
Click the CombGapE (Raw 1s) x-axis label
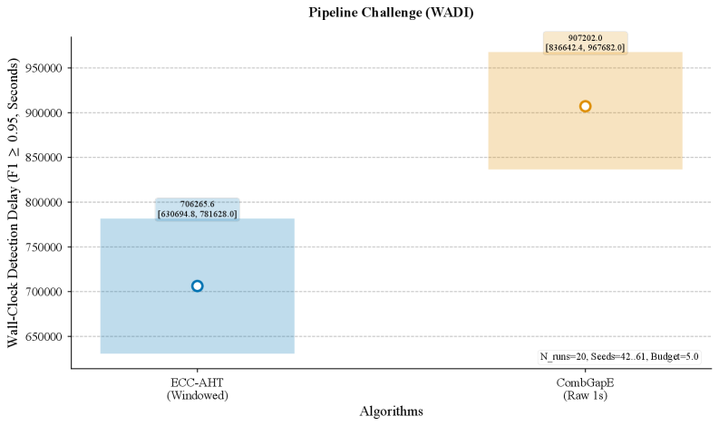[x=585, y=389]
